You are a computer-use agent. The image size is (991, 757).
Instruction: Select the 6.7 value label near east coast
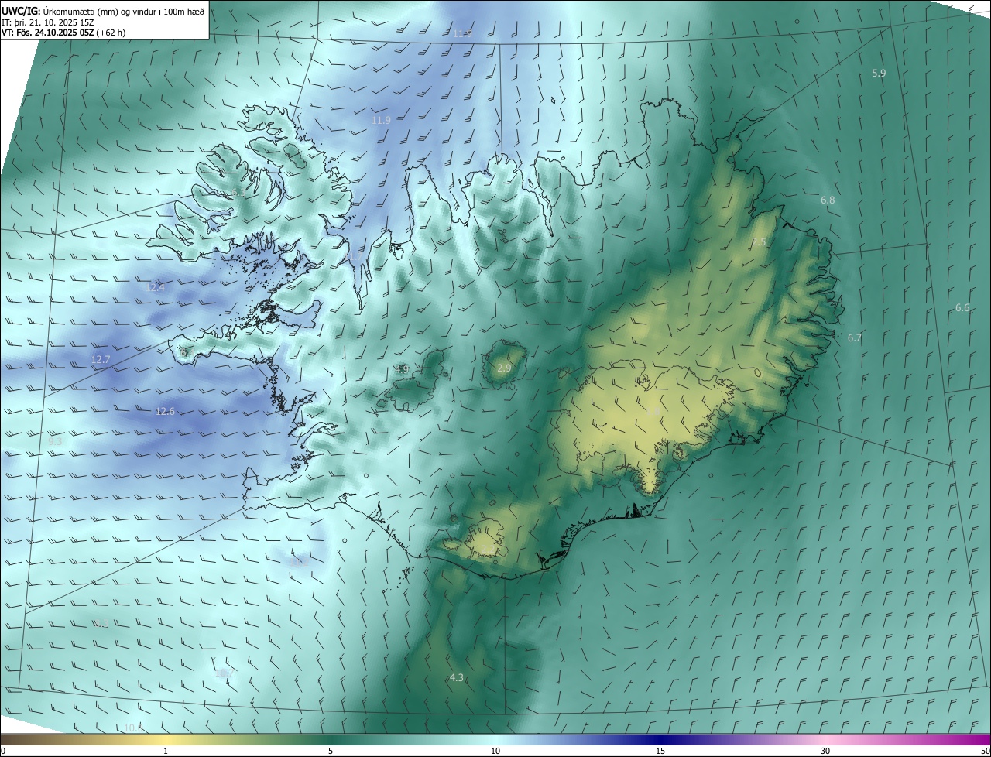pyautogui.click(x=855, y=337)
